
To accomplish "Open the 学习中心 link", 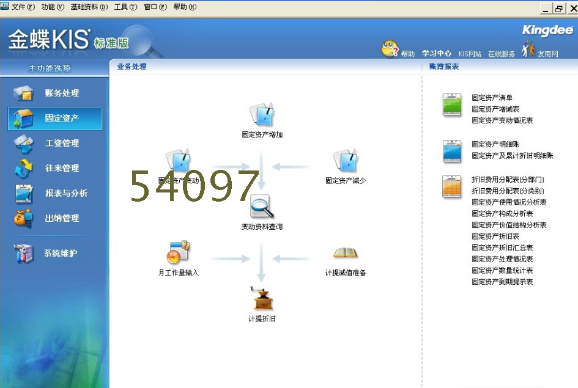I will [437, 53].
